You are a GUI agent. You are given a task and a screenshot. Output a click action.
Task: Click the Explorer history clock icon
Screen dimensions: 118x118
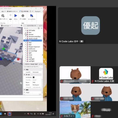click(x=39, y=28)
